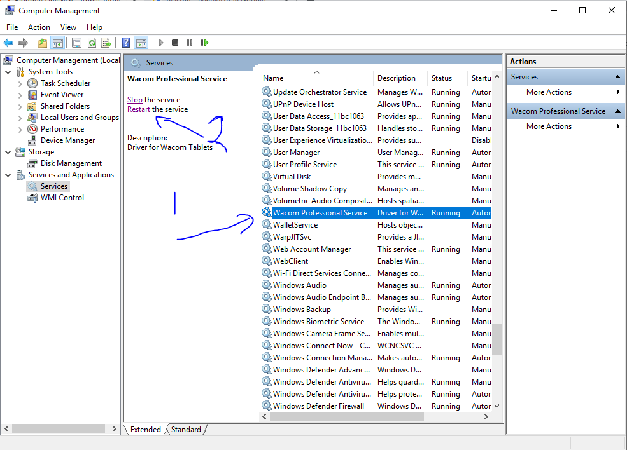
Task: Select the Windows Defender Firewall service
Action: pyautogui.click(x=376, y=406)
